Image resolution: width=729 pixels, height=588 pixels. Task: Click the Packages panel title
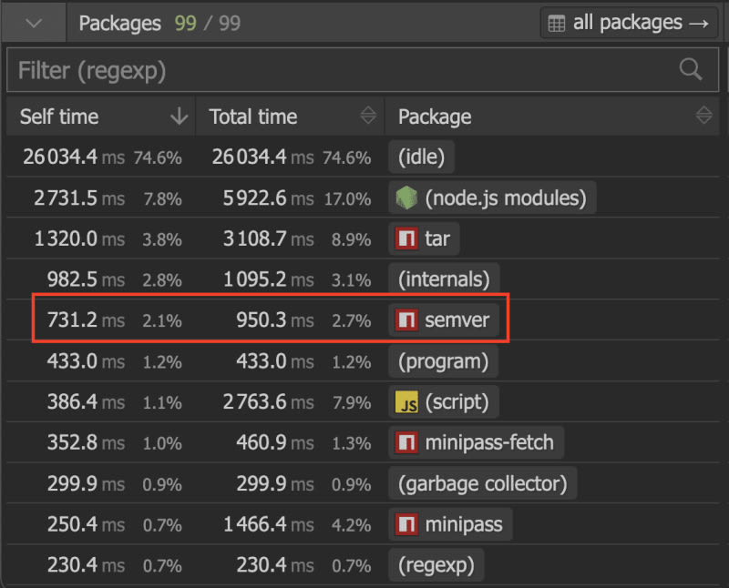(120, 24)
